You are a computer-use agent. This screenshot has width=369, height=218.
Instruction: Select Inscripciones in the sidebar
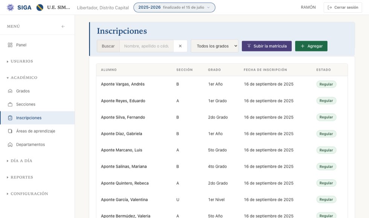coord(37,118)
